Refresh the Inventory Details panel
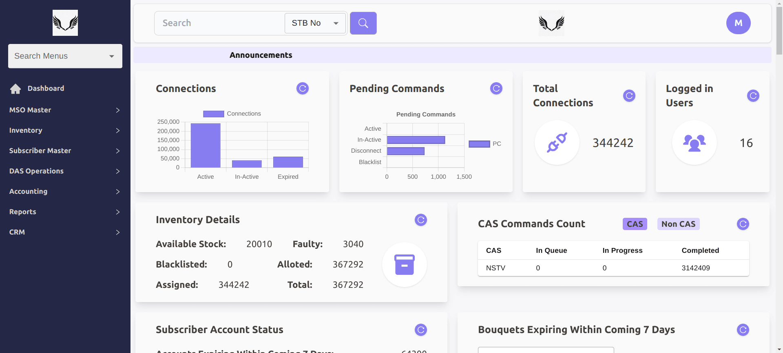This screenshot has height=353, width=783. 420,220
